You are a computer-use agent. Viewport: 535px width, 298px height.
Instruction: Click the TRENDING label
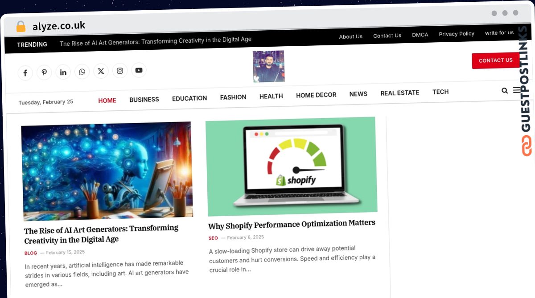[32, 44]
